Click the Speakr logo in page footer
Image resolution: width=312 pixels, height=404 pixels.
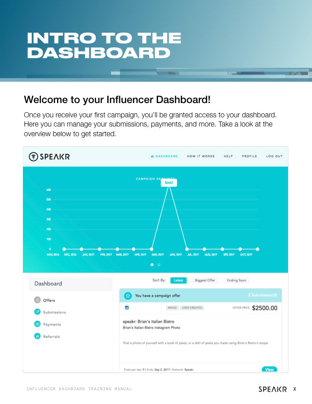click(273, 389)
